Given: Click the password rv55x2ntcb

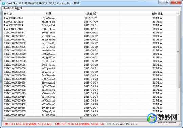Looking at the screenshot, I should (x=48, y=100).
